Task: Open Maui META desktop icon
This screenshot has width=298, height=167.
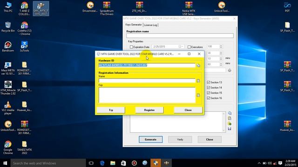Action: pyautogui.click(x=8, y=68)
